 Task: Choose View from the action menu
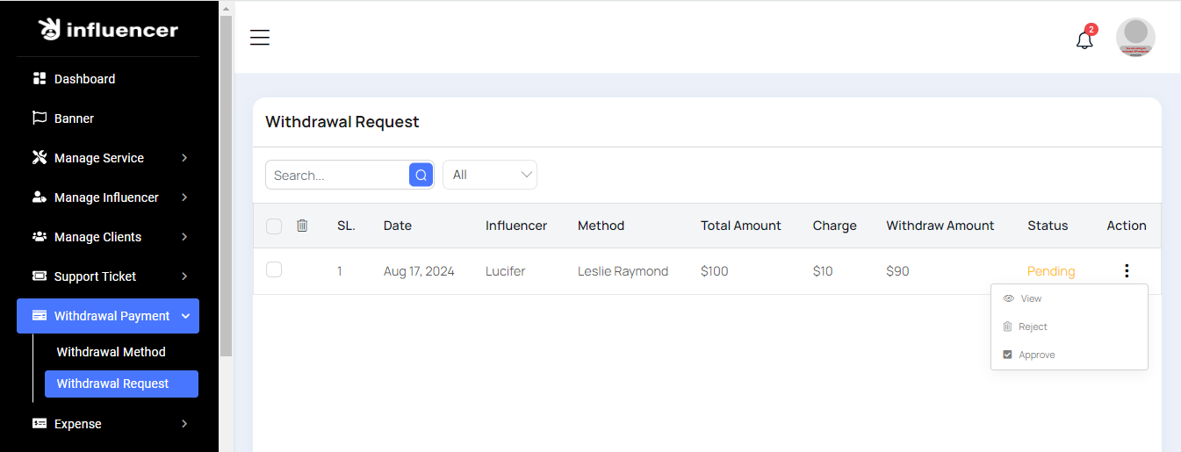point(1030,298)
